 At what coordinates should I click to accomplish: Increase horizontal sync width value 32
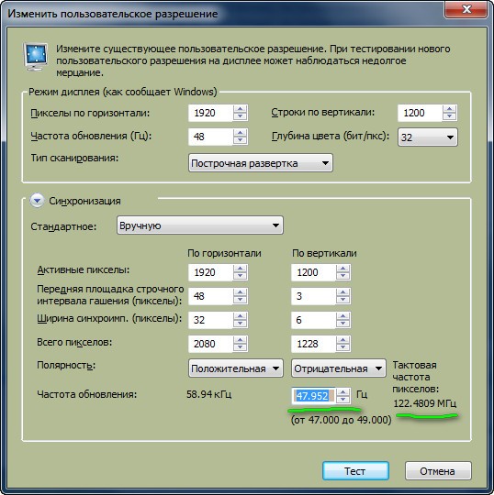pyautogui.click(x=241, y=315)
